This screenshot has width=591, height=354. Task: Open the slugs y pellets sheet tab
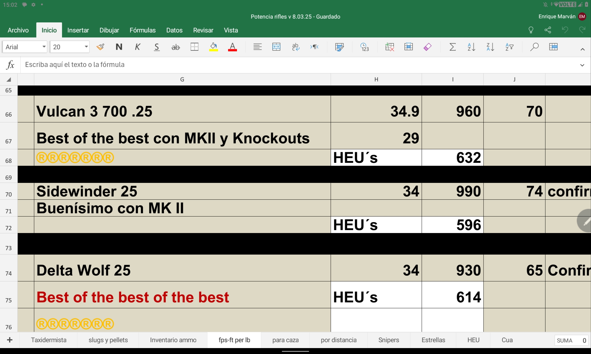pyautogui.click(x=108, y=340)
